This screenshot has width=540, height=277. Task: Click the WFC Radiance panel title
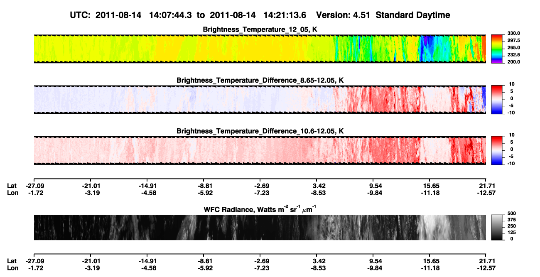click(260, 210)
